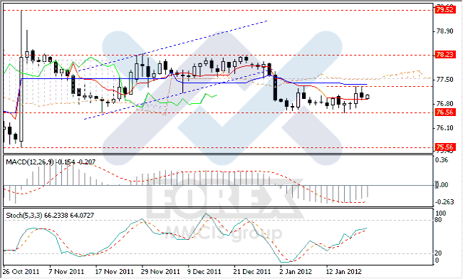
Task: Select the 76.56 price level label
Action: pyautogui.click(x=445, y=112)
